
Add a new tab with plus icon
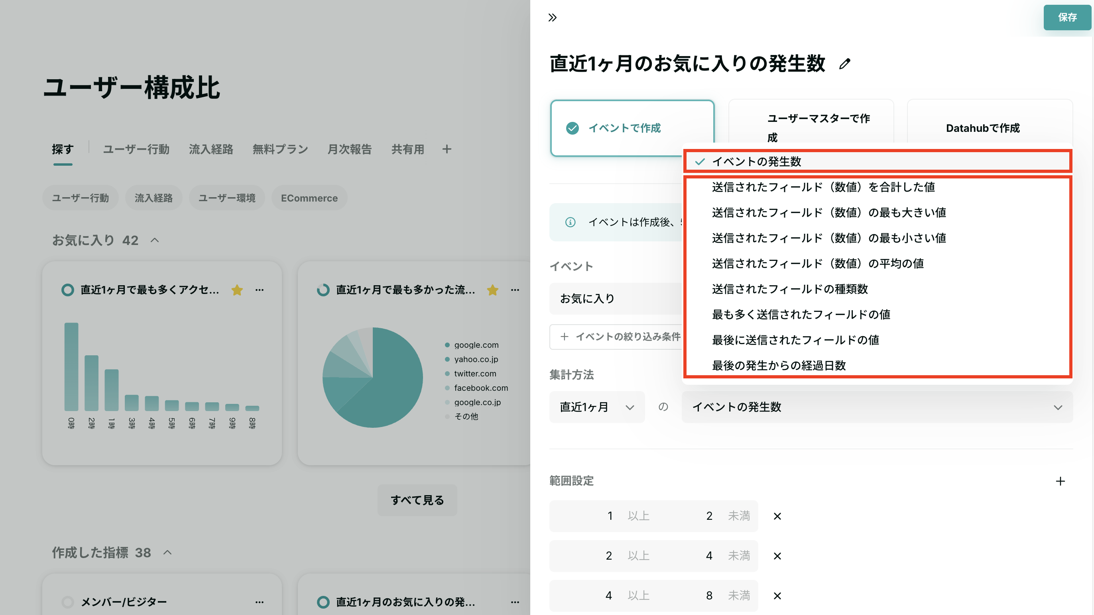[x=447, y=149]
